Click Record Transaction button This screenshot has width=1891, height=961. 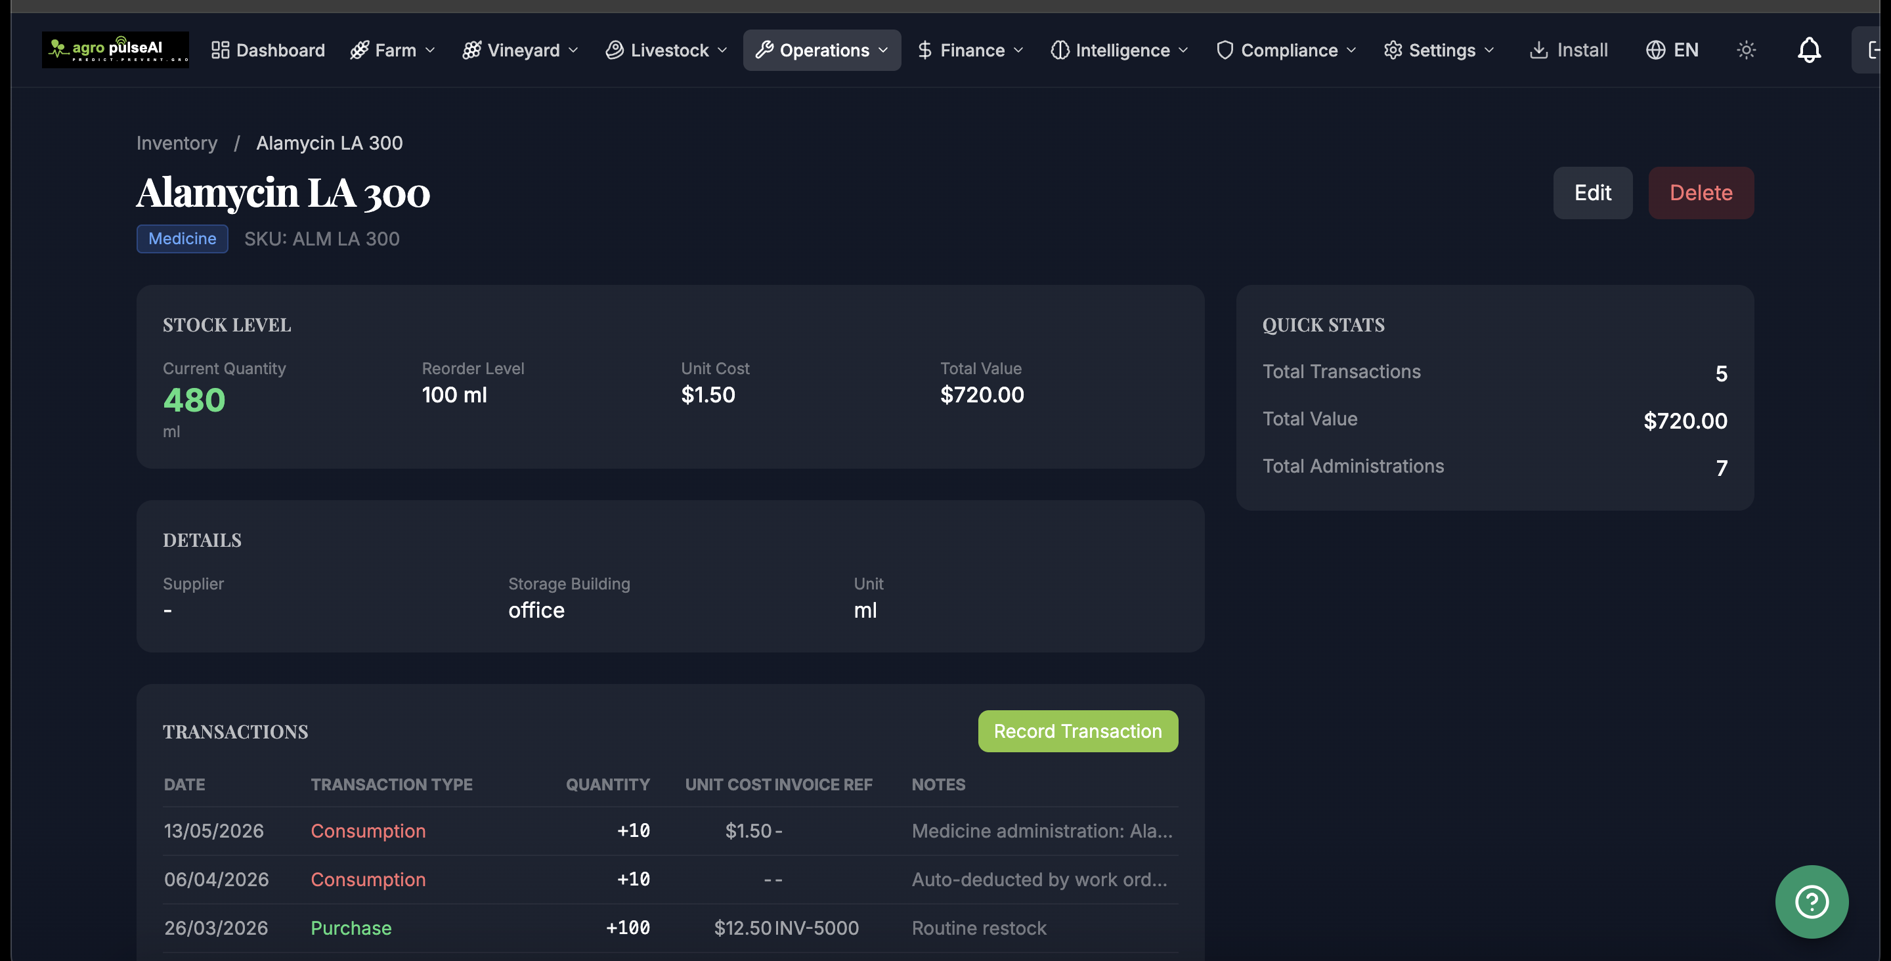click(1077, 731)
